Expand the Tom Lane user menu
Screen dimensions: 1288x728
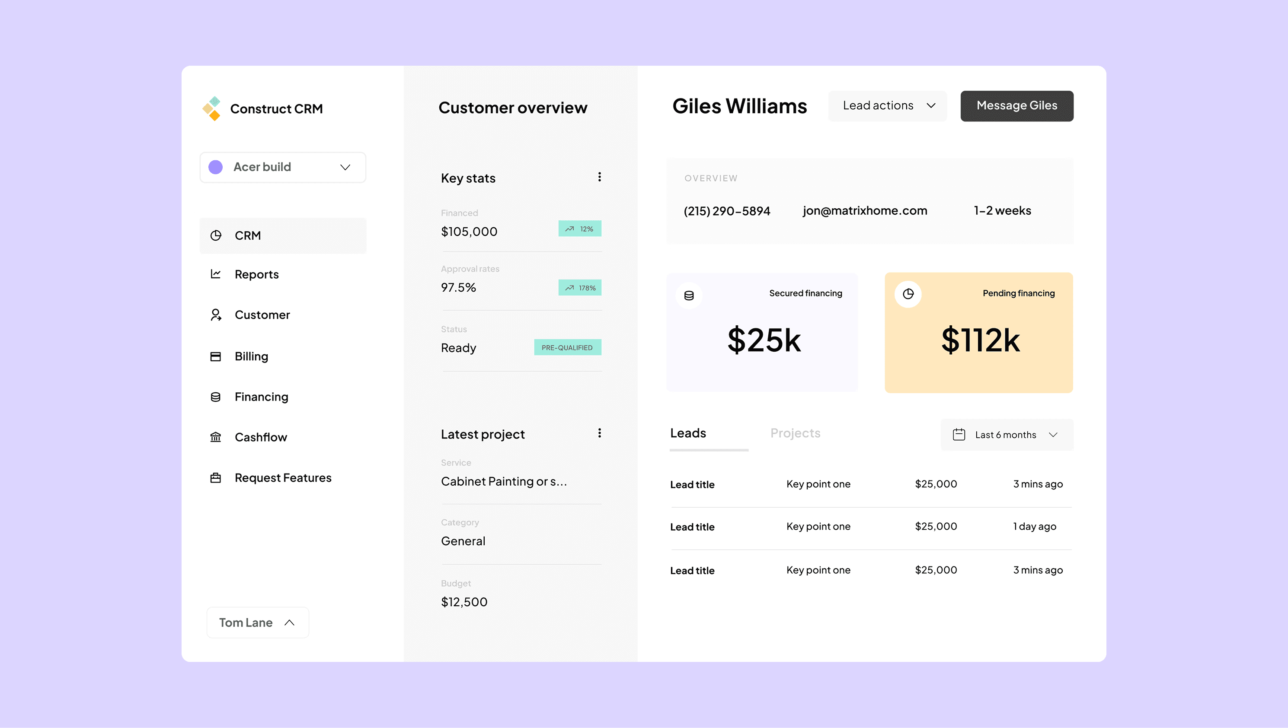[x=258, y=623]
